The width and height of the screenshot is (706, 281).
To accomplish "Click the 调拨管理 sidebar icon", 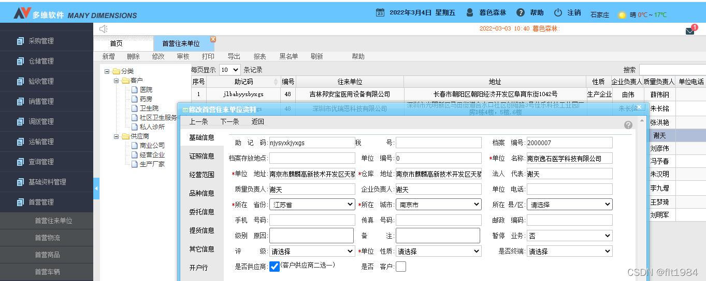I will [x=20, y=121].
